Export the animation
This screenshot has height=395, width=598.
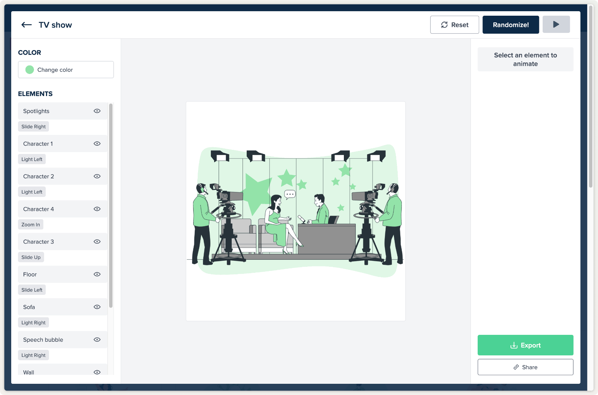[x=525, y=345]
